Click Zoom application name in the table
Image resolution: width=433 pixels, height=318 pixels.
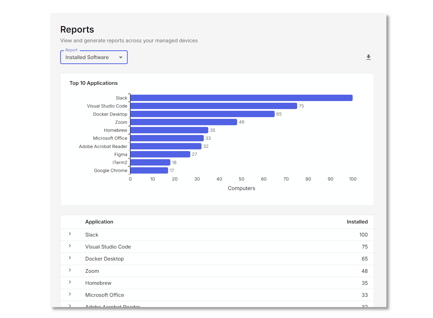pos(92,271)
